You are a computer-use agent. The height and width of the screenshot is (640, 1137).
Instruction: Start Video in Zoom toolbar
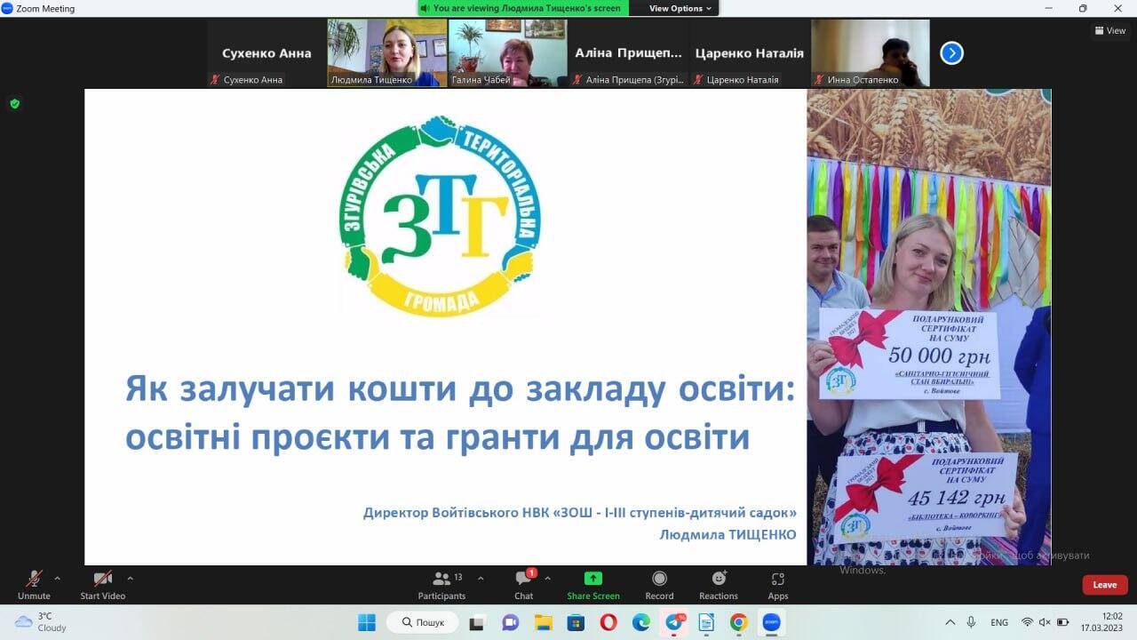(103, 585)
